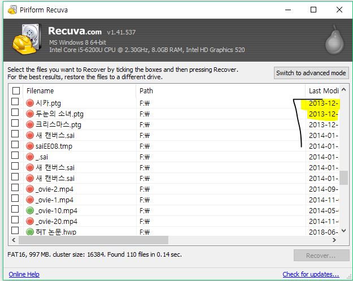353x281 pixels.
Task: Maximize the Piriform Recuva window
Action: point(313,10)
